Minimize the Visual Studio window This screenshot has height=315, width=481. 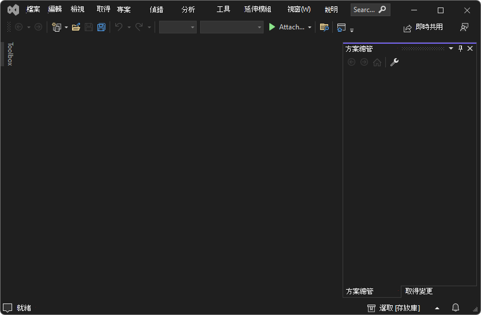click(x=414, y=10)
